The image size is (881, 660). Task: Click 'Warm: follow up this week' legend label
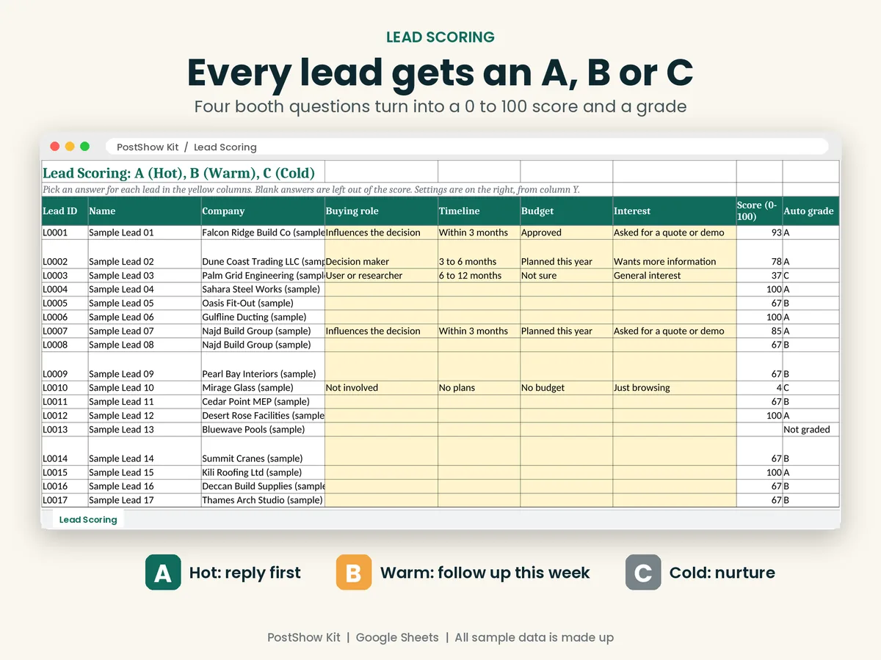coord(485,573)
